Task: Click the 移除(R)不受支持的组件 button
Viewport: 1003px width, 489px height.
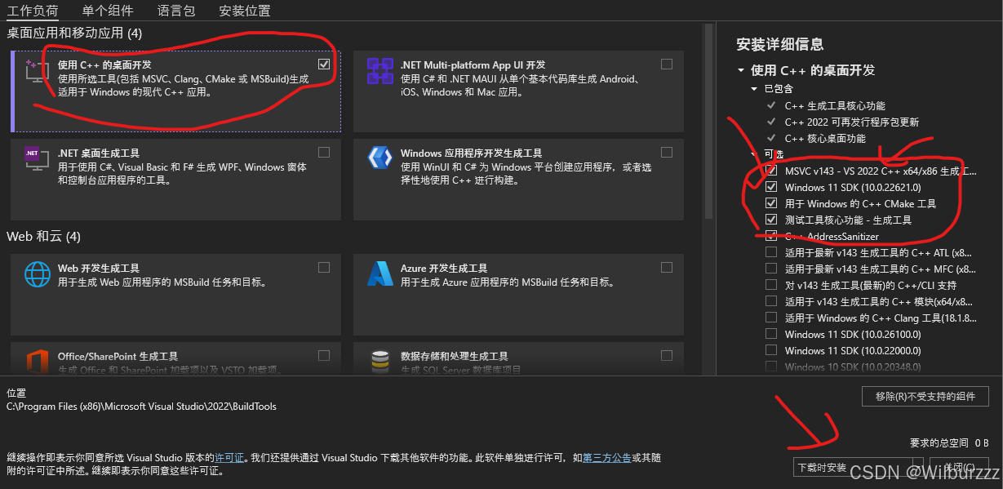Action: tap(925, 396)
